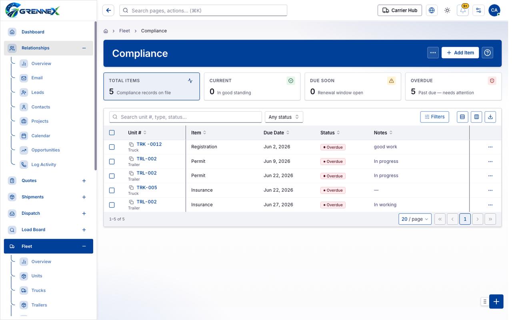This screenshot has height=320, width=512.
Task: Open the Any status dropdown
Action: click(x=284, y=117)
